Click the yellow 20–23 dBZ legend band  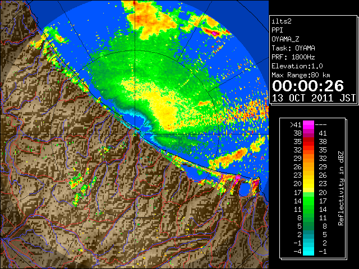(309, 184)
